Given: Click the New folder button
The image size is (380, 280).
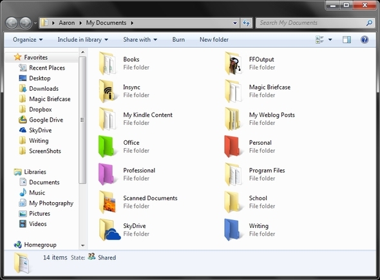Looking at the screenshot, I should point(214,39).
